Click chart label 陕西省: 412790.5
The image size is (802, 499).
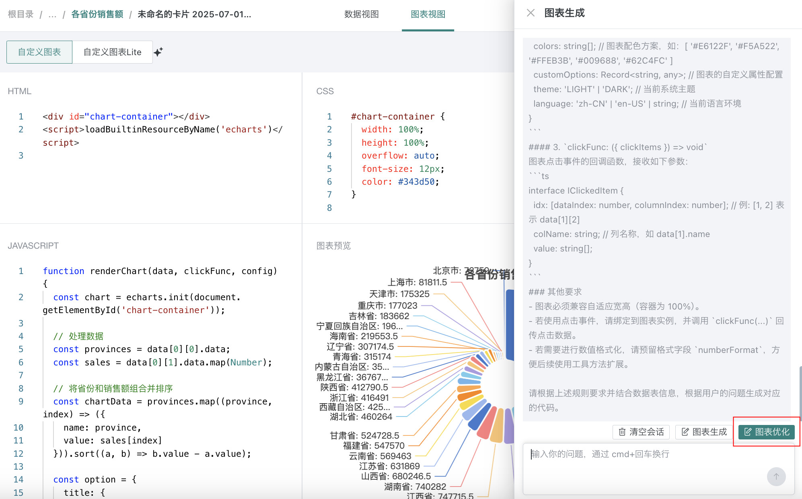pos(354,387)
